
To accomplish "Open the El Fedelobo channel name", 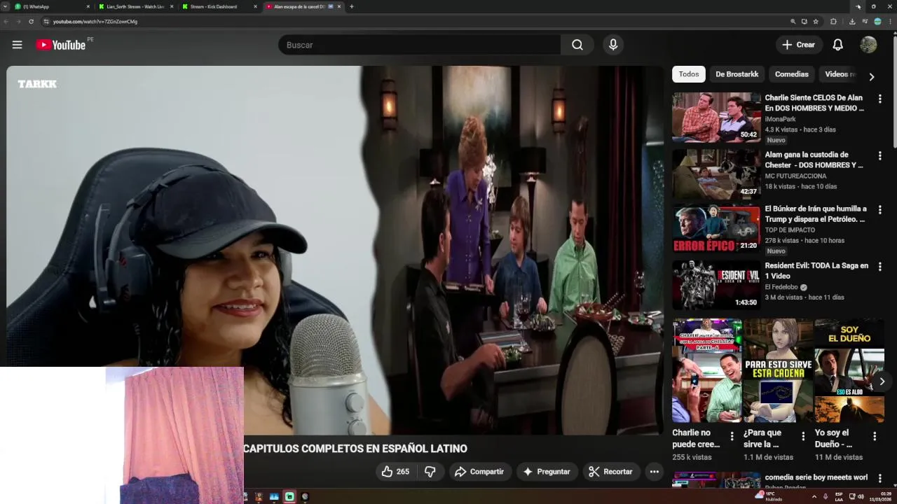I will 781,287.
